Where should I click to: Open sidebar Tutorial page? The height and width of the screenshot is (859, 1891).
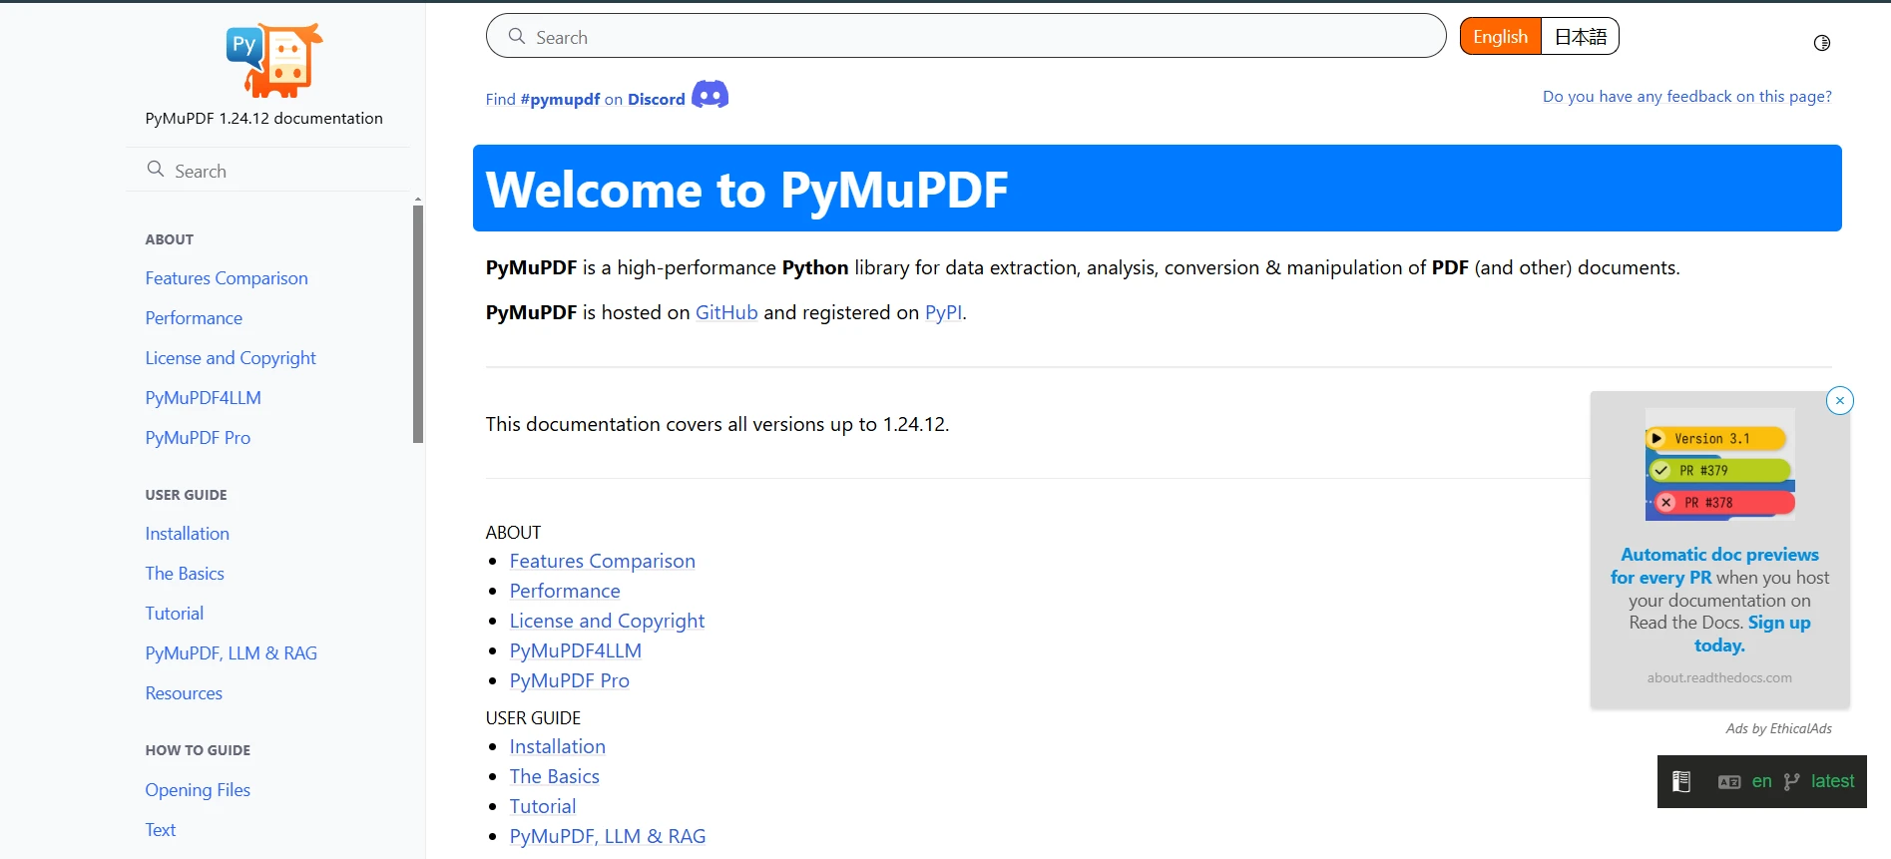tap(174, 614)
